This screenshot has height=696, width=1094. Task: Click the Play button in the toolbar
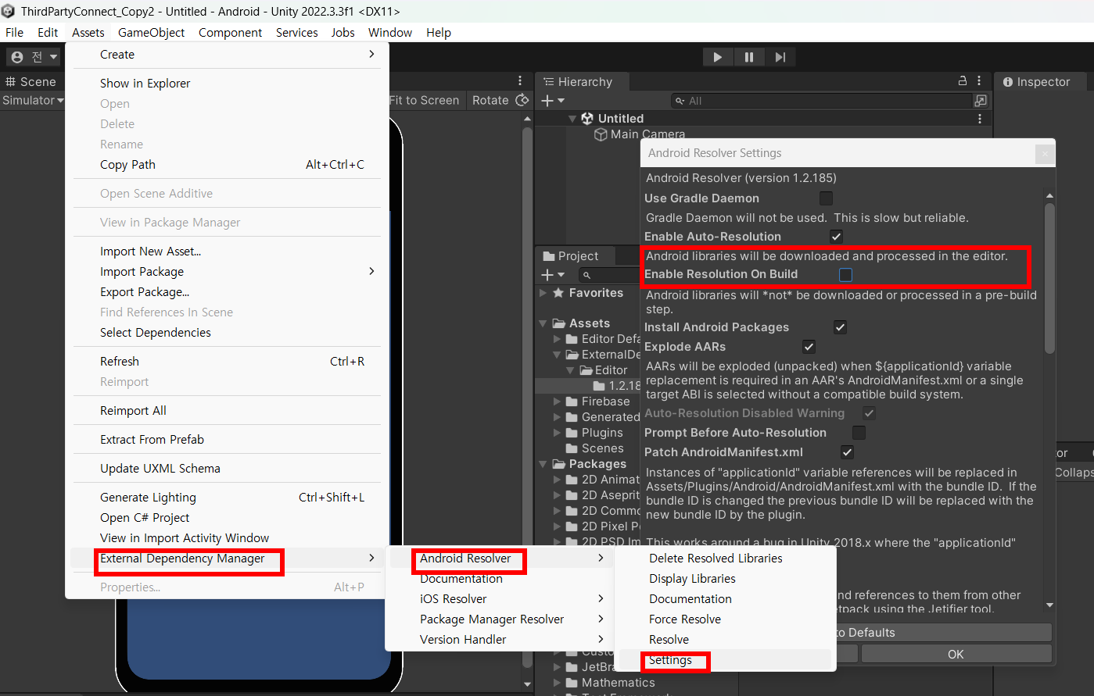click(x=717, y=57)
